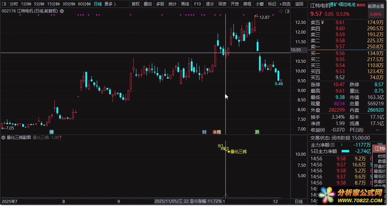Toggle the left sidebar panel icon

[4, 4]
